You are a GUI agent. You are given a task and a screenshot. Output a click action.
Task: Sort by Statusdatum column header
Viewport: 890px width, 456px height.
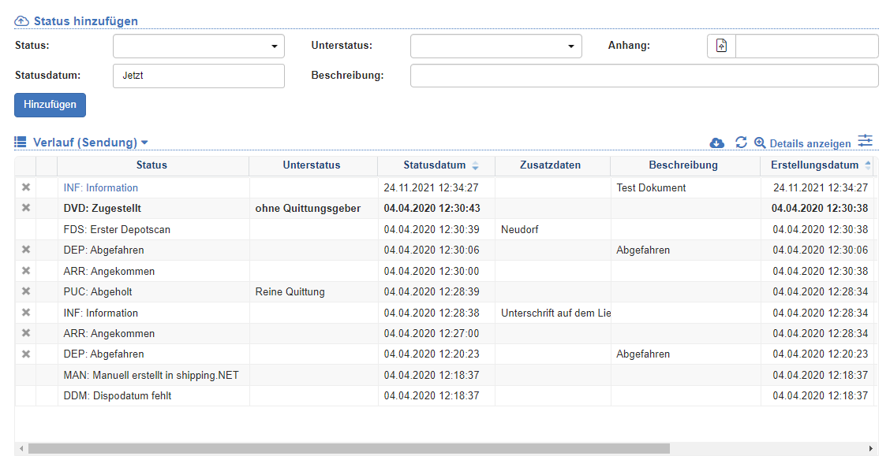[x=436, y=165]
